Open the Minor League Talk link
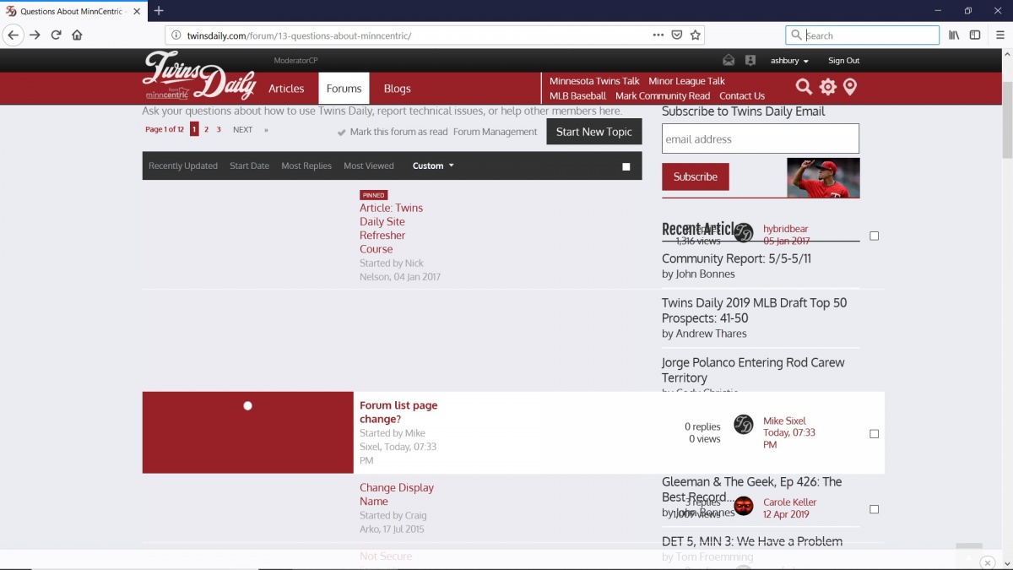Screen dimensions: 1013x570 (x=686, y=81)
